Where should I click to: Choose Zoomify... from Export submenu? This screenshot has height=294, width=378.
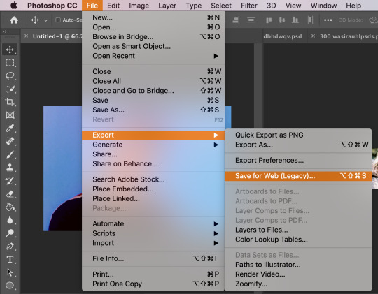pyautogui.click(x=298, y=284)
